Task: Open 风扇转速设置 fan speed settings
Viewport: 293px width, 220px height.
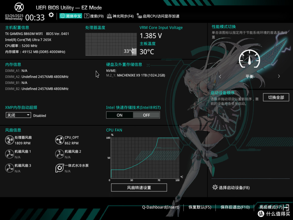Action: 139,187
